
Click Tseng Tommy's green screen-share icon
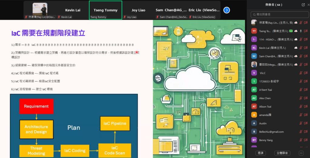pyautogui.click(x=291, y=31)
